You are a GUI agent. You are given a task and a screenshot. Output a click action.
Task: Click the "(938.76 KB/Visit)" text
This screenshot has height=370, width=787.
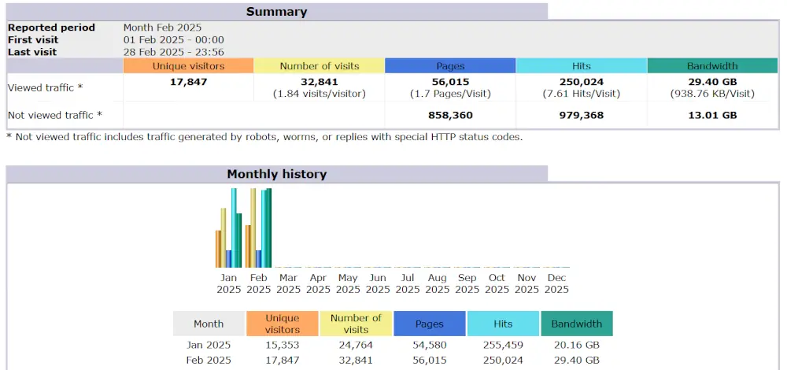pyautogui.click(x=713, y=94)
